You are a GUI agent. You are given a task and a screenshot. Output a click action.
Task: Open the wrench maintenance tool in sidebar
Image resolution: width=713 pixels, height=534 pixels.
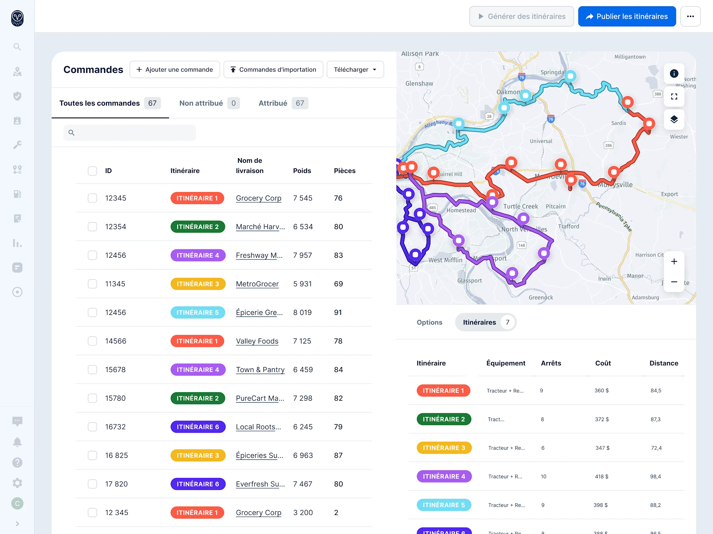coord(17,145)
